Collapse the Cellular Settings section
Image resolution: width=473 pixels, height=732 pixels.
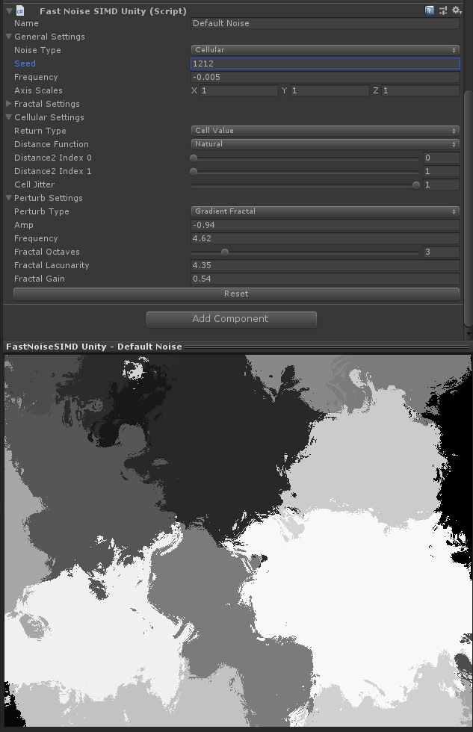tap(9, 117)
